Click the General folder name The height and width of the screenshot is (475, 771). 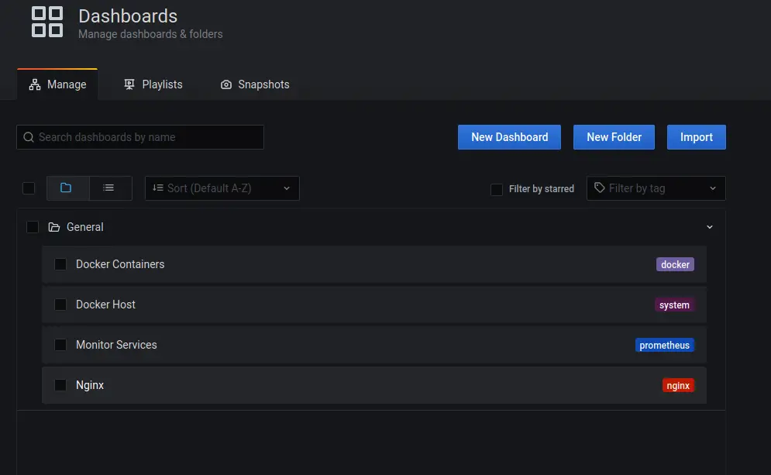pyautogui.click(x=85, y=227)
